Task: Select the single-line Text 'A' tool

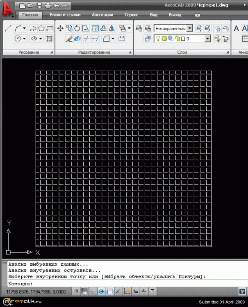Action: (x=236, y=28)
